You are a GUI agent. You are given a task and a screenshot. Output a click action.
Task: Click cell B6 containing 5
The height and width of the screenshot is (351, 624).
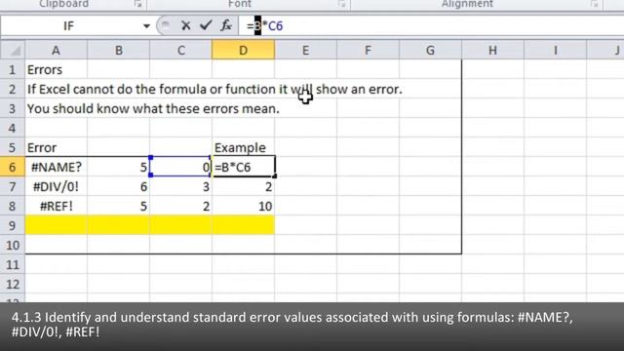point(119,167)
